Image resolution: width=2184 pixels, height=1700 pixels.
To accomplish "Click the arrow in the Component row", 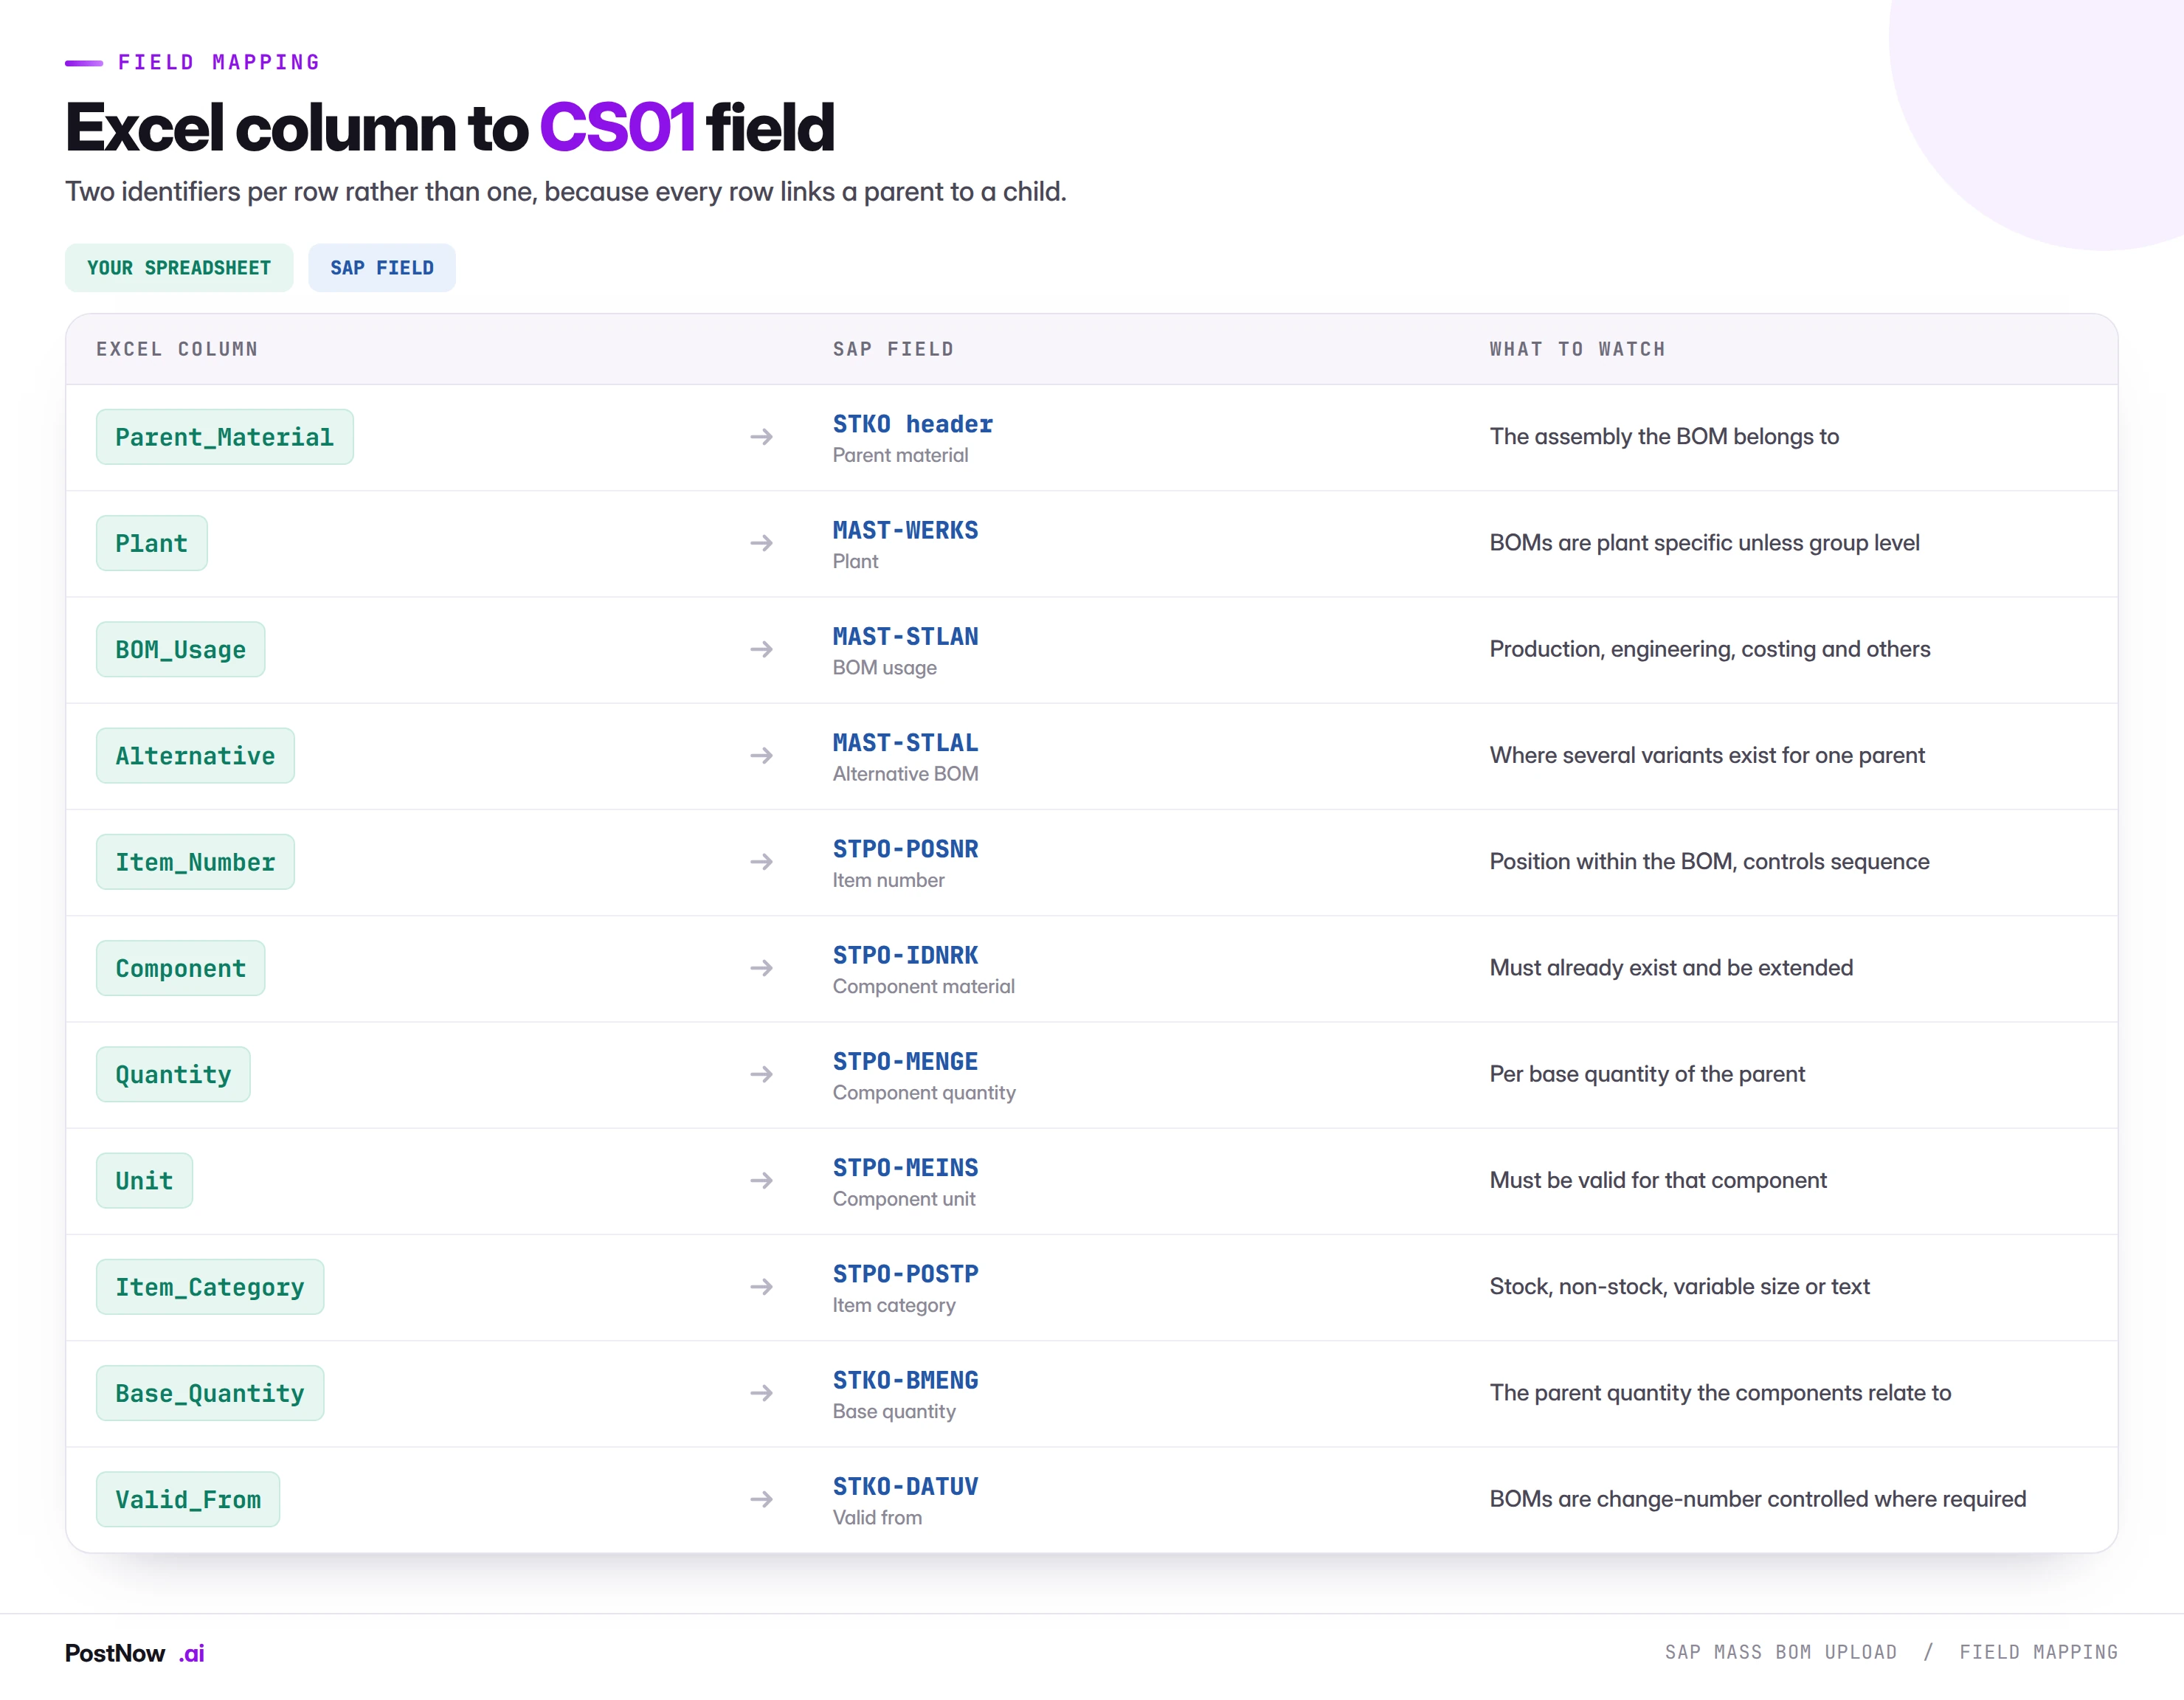I will tap(762, 968).
